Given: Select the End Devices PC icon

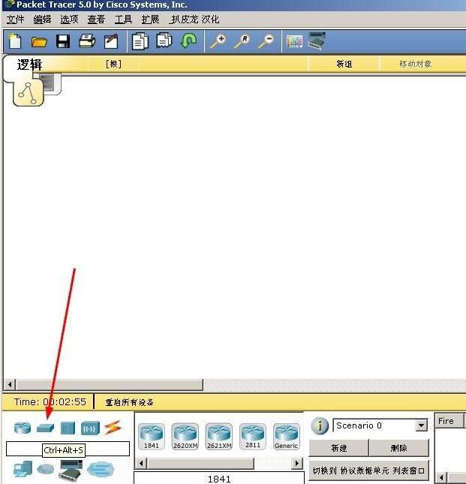Looking at the screenshot, I should pos(23,470).
